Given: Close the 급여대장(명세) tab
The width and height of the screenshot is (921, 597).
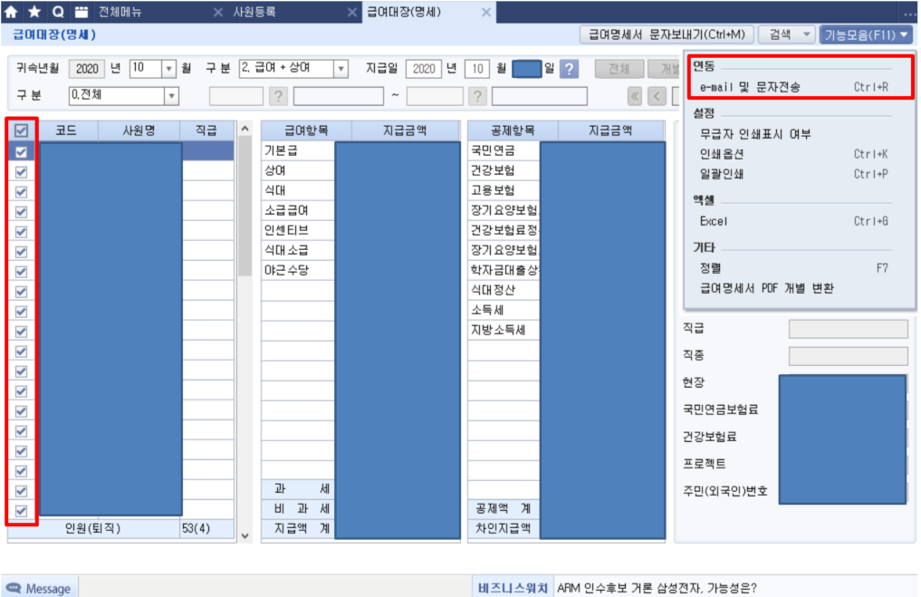Looking at the screenshot, I should point(485,12).
